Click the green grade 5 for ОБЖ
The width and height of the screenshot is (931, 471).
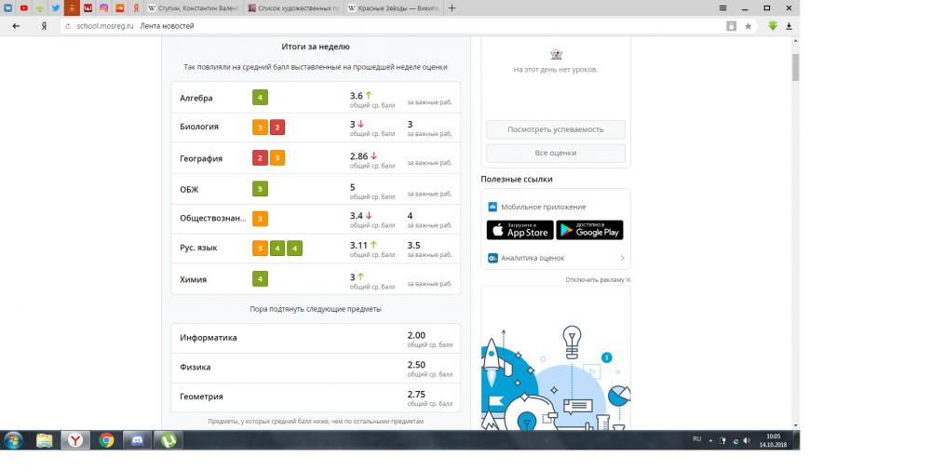click(x=261, y=189)
